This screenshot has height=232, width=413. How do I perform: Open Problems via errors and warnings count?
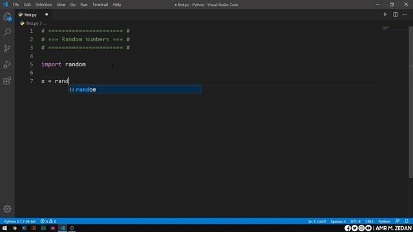[48, 221]
